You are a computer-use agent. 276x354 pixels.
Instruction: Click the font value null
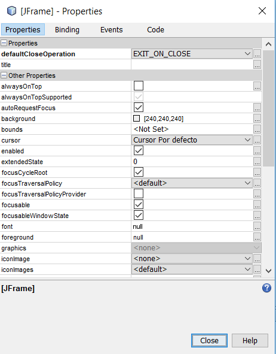click(138, 226)
